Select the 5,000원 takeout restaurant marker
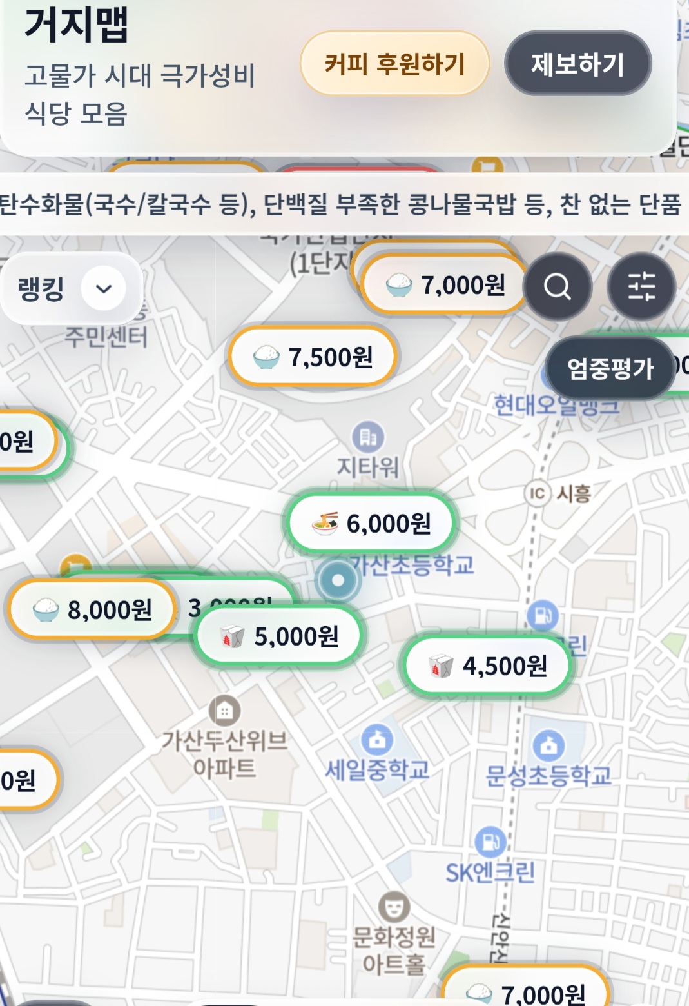 click(x=279, y=636)
